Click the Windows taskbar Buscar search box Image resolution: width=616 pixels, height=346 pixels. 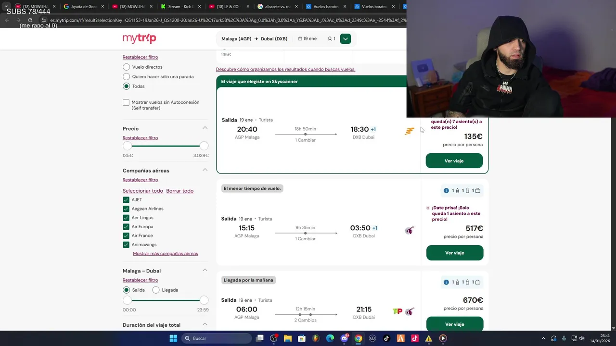[x=216, y=338]
